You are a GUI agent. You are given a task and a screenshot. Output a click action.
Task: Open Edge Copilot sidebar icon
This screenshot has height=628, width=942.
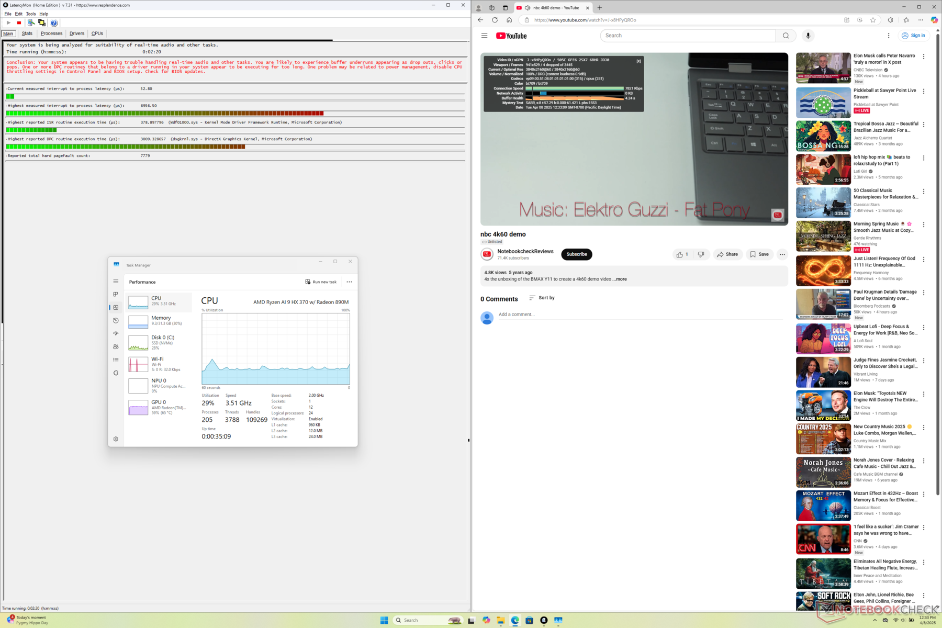934,20
